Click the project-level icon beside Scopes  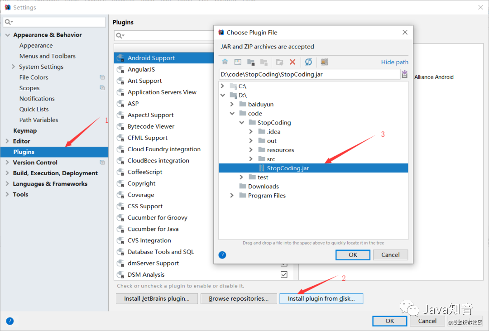coord(102,88)
